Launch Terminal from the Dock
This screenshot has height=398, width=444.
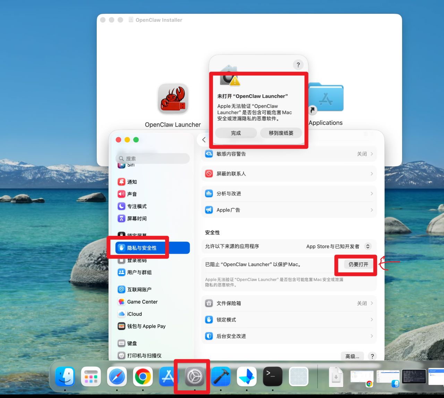click(273, 376)
